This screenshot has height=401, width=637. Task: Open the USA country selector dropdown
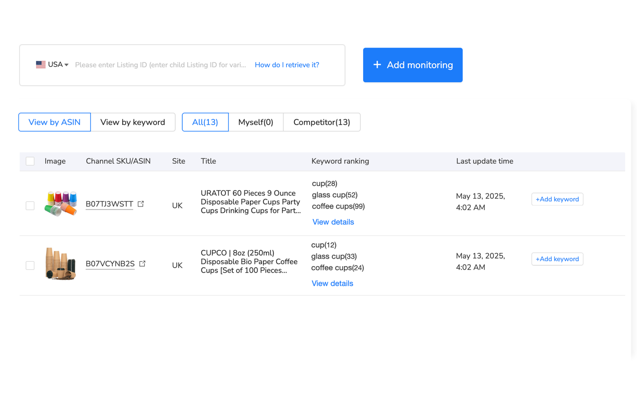click(52, 64)
